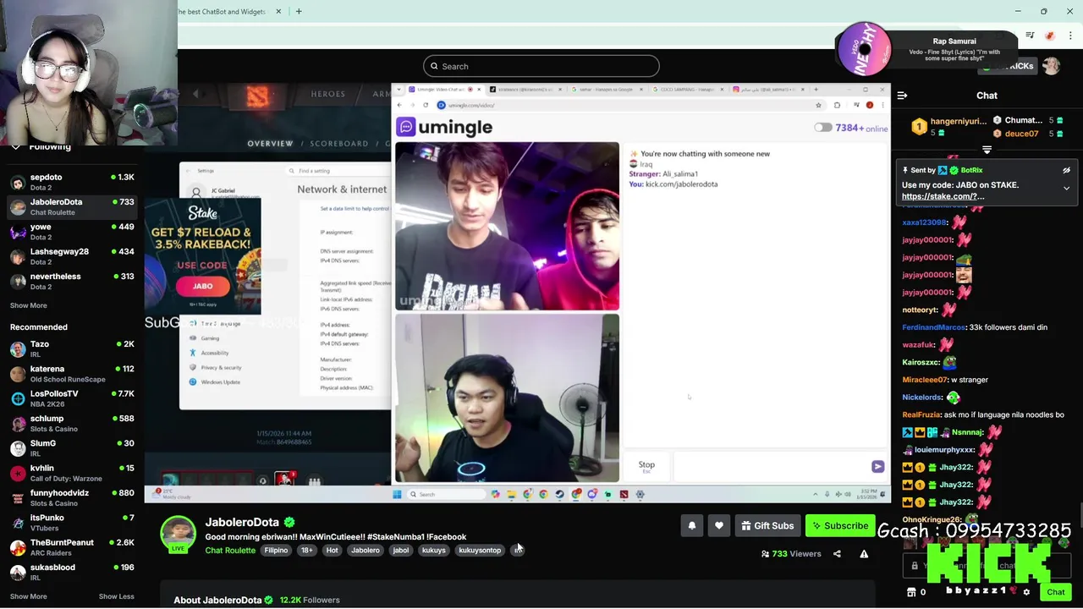Image resolution: width=1083 pixels, height=609 pixels.
Task: Click the Chat Roulette category link
Action: 230,551
